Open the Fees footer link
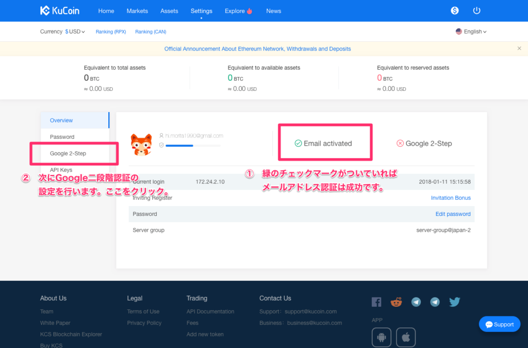Image resolution: width=528 pixels, height=348 pixels. [192, 323]
